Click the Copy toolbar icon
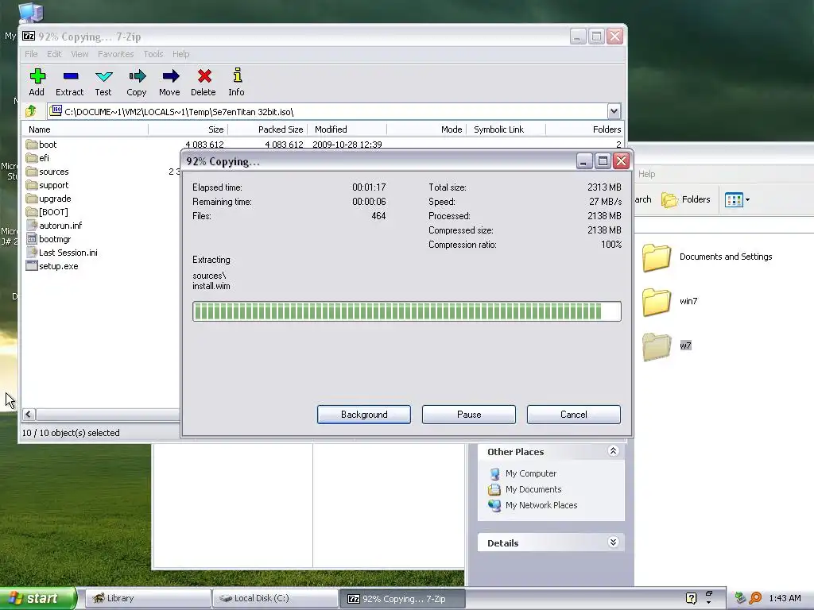This screenshot has height=610, width=814. pyautogui.click(x=137, y=83)
